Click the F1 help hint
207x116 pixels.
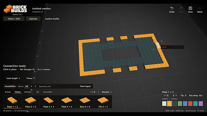200,111
